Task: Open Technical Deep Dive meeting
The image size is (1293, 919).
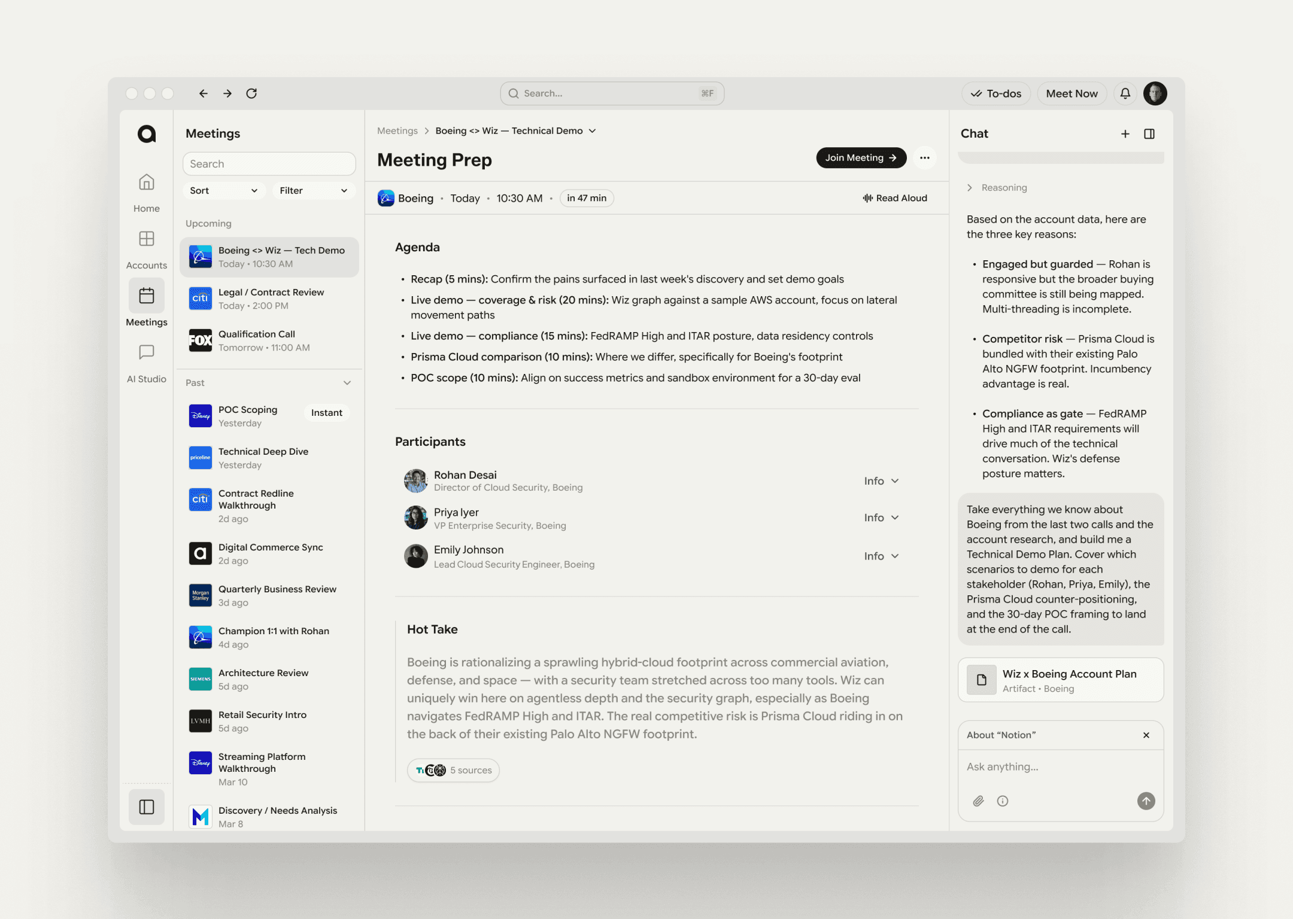Action: pyautogui.click(x=269, y=458)
